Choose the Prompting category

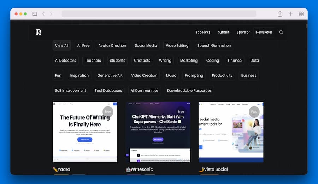194,76
